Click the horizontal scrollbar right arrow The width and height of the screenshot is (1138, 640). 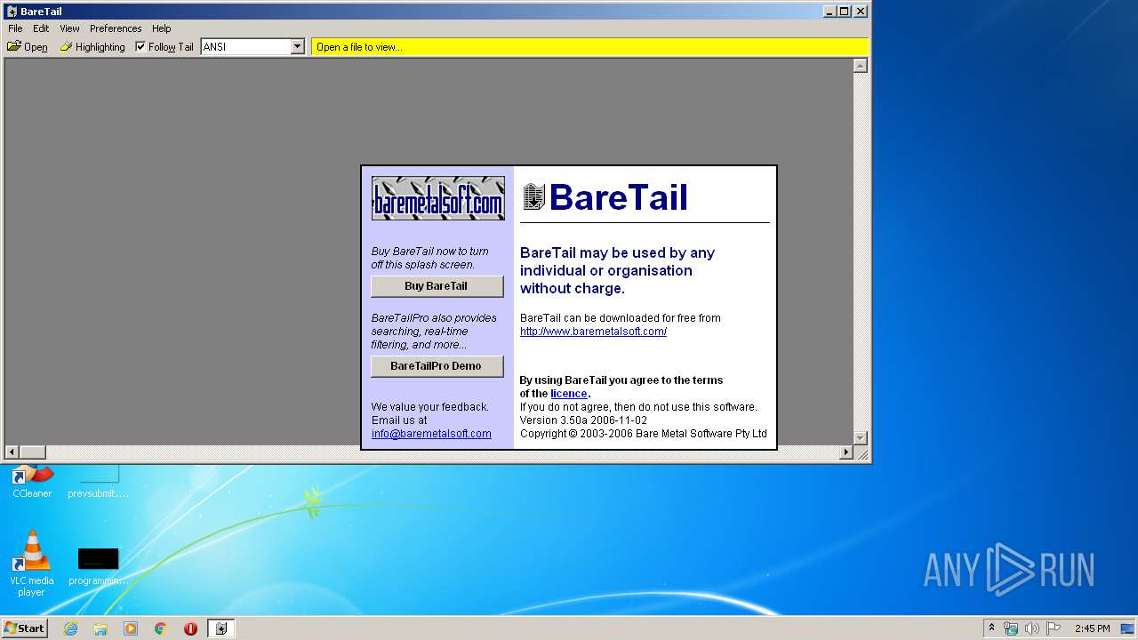coord(846,452)
